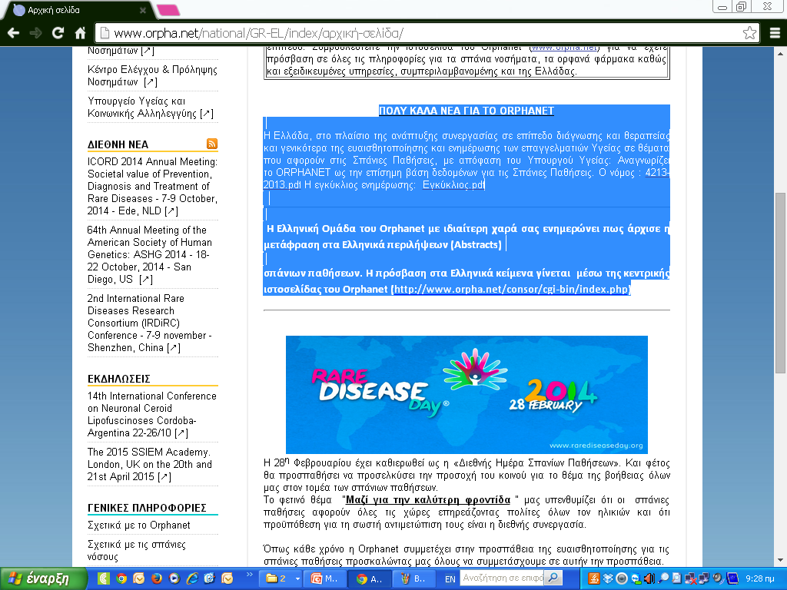Click the blue monitor tray icon
This screenshot has width=787, height=590.
tap(732, 578)
